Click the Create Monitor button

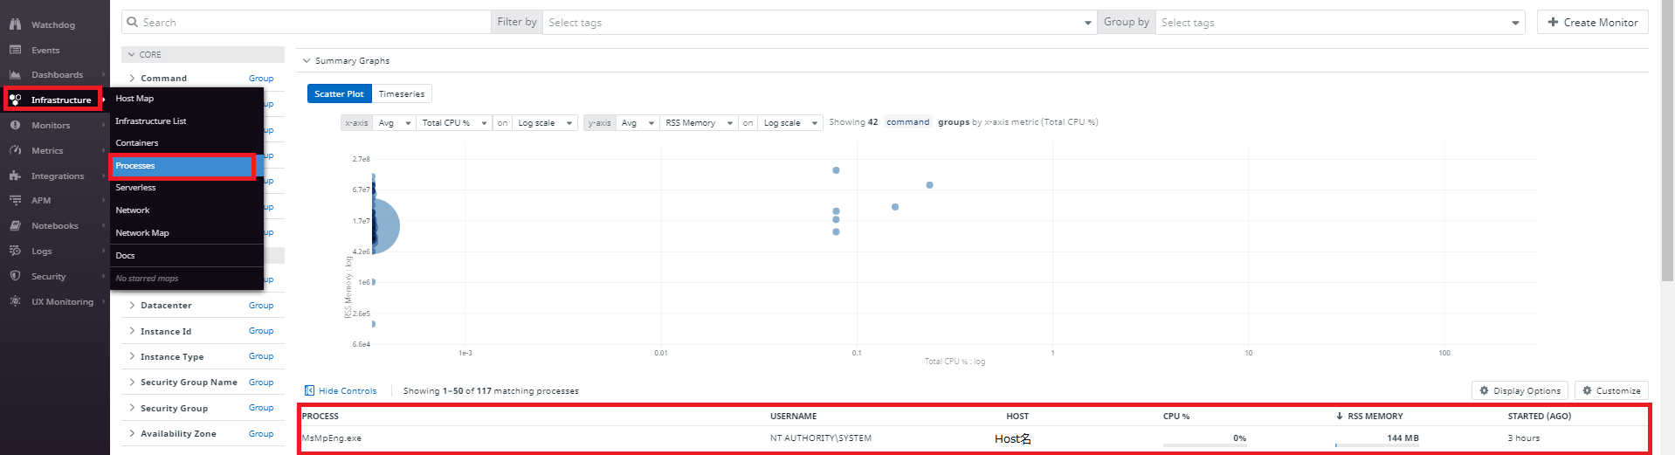[1592, 22]
